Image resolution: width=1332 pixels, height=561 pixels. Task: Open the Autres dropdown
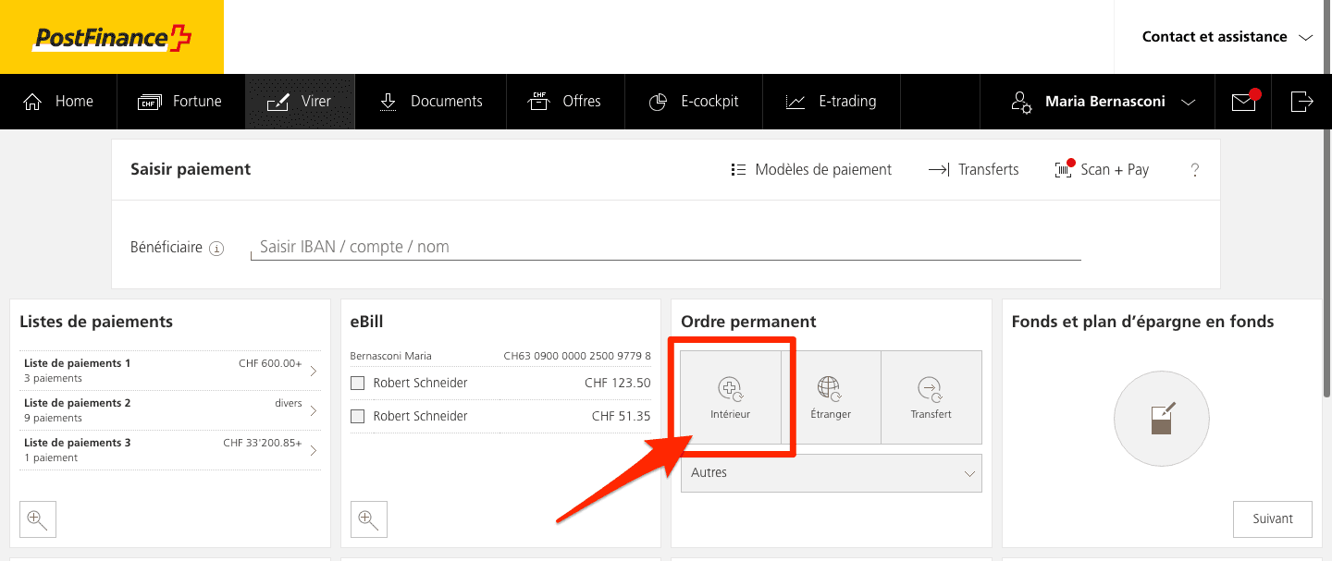831,473
